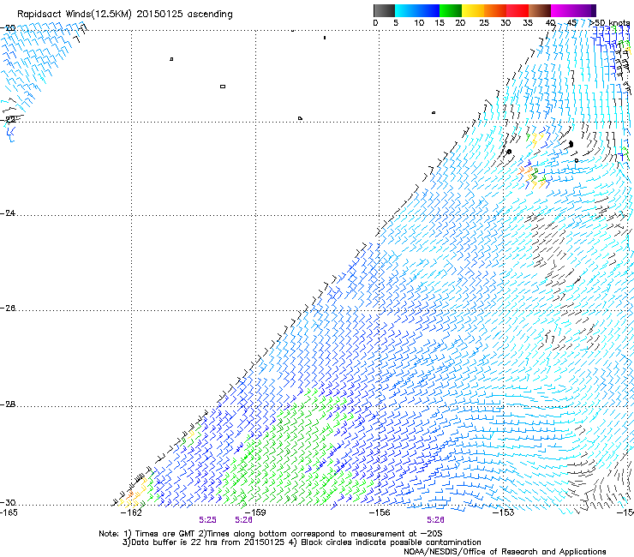Click the '5:28' time label between -156 and -153

point(435,520)
